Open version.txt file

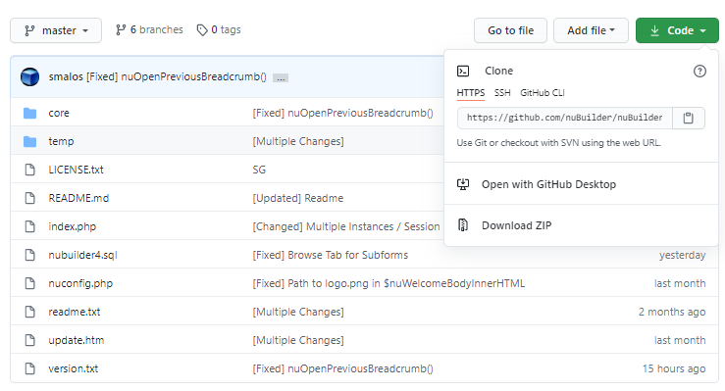click(73, 368)
